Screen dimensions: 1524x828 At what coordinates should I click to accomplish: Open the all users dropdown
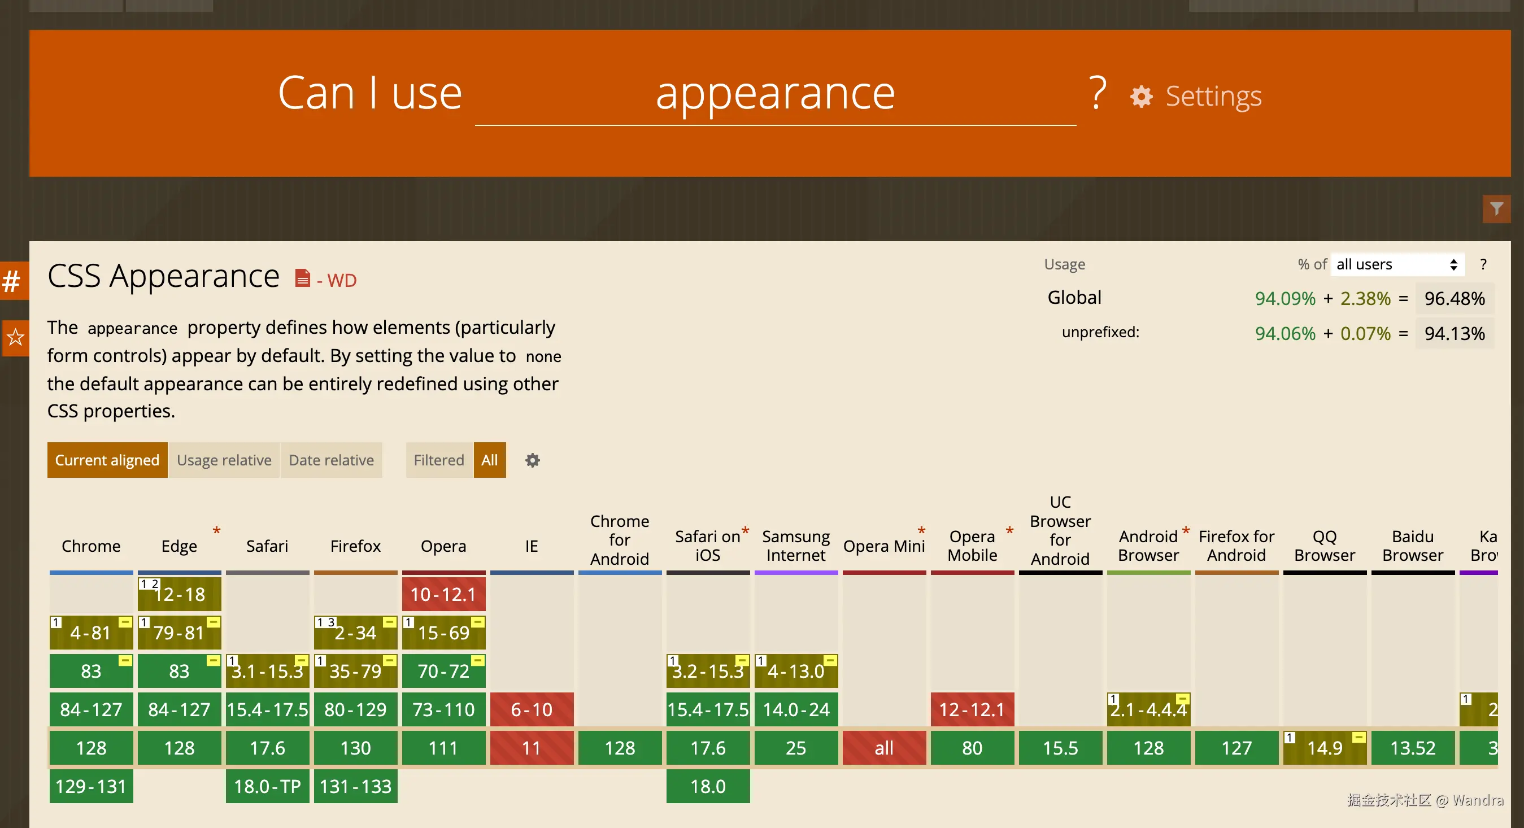[1397, 264]
